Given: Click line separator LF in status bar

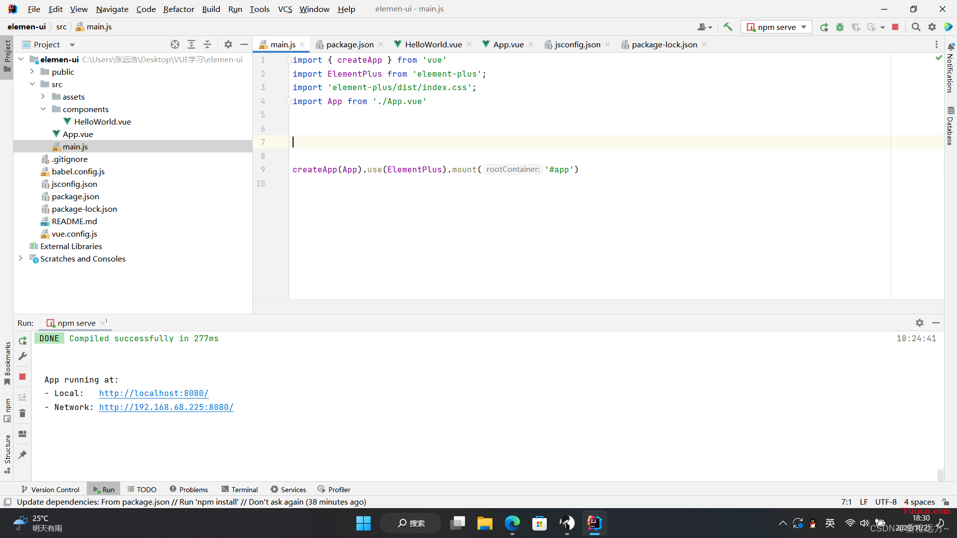Looking at the screenshot, I should (864, 502).
